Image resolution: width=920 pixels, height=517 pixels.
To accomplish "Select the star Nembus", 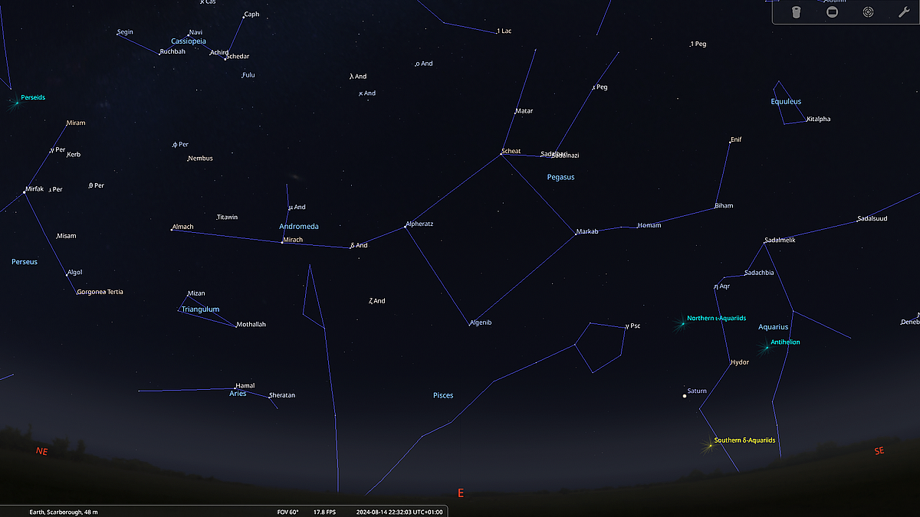I will (188, 159).
